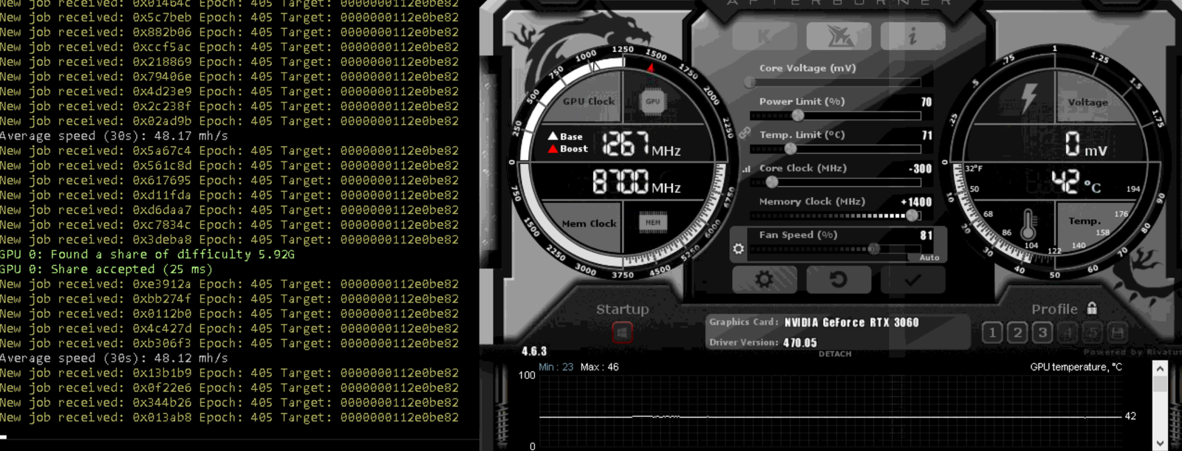The width and height of the screenshot is (1182, 451).
Task: Adjust the Core Voltage slider handle
Action: point(750,82)
